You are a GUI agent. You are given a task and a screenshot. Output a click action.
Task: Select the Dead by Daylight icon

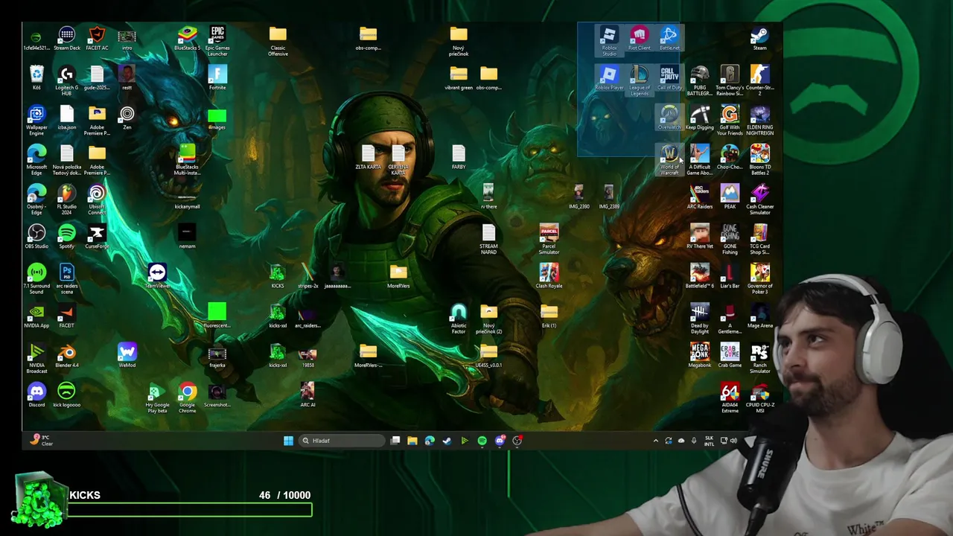point(699,319)
